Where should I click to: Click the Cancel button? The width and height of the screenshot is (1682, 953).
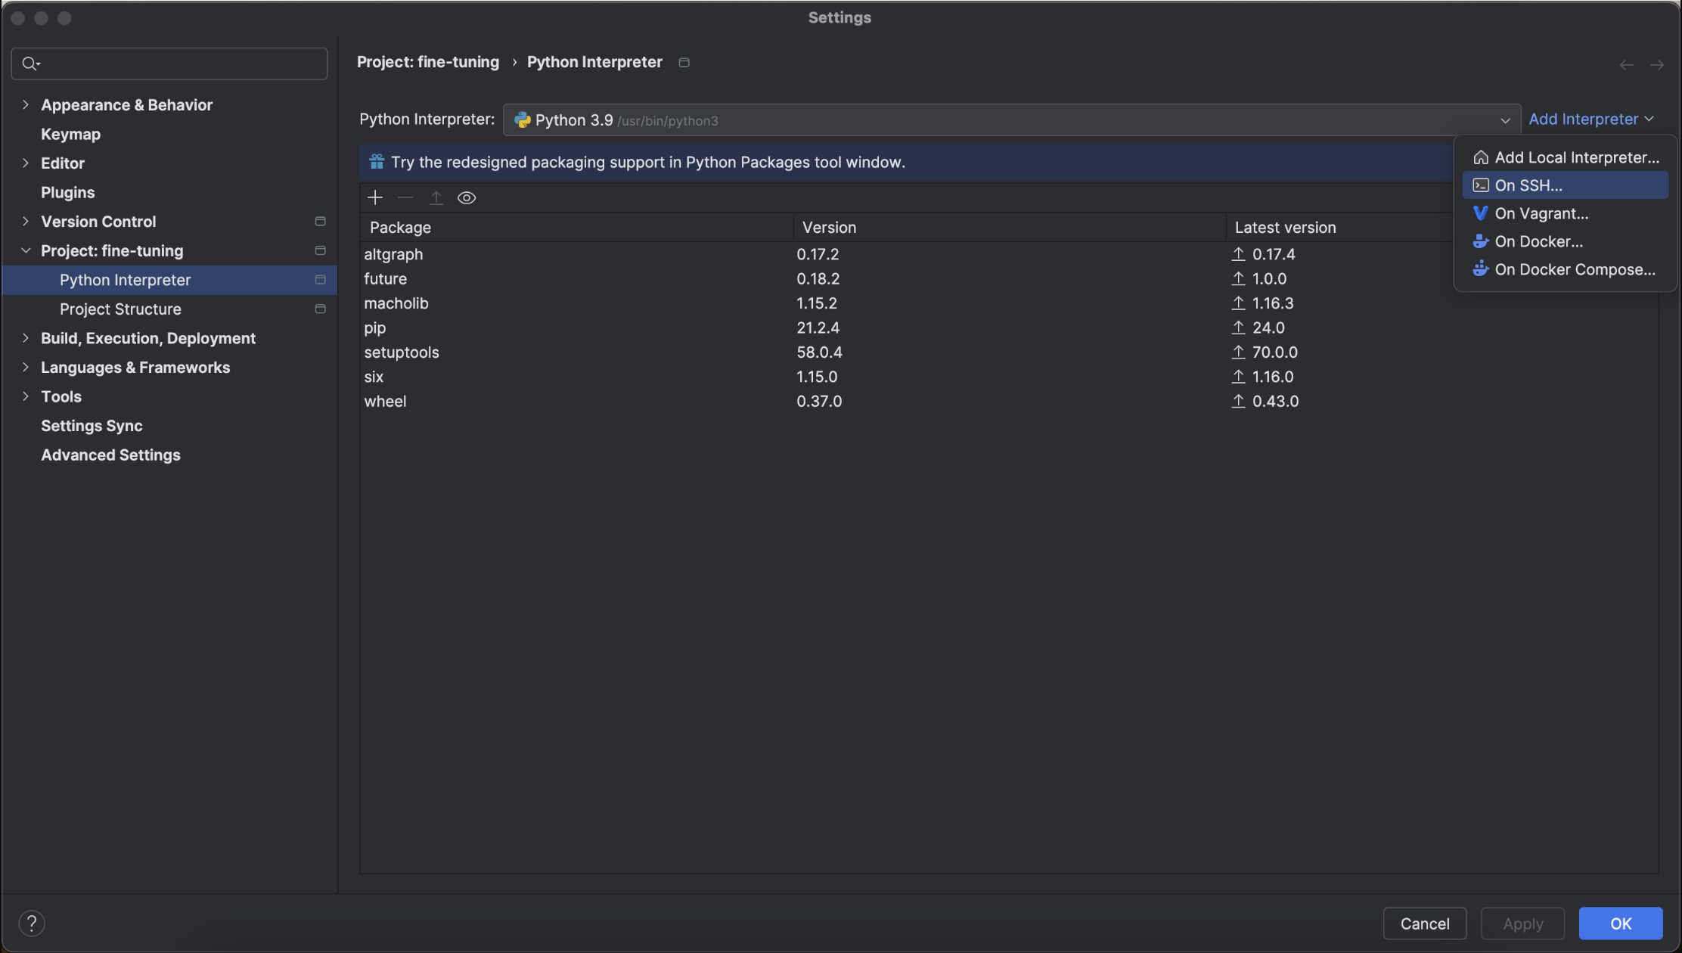[1424, 924]
